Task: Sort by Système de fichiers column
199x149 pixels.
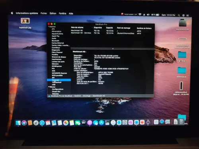Action: tap(144, 28)
